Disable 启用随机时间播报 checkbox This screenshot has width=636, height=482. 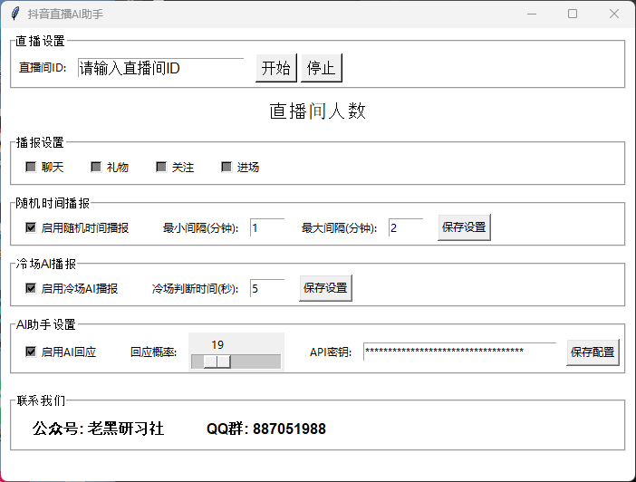coord(31,227)
